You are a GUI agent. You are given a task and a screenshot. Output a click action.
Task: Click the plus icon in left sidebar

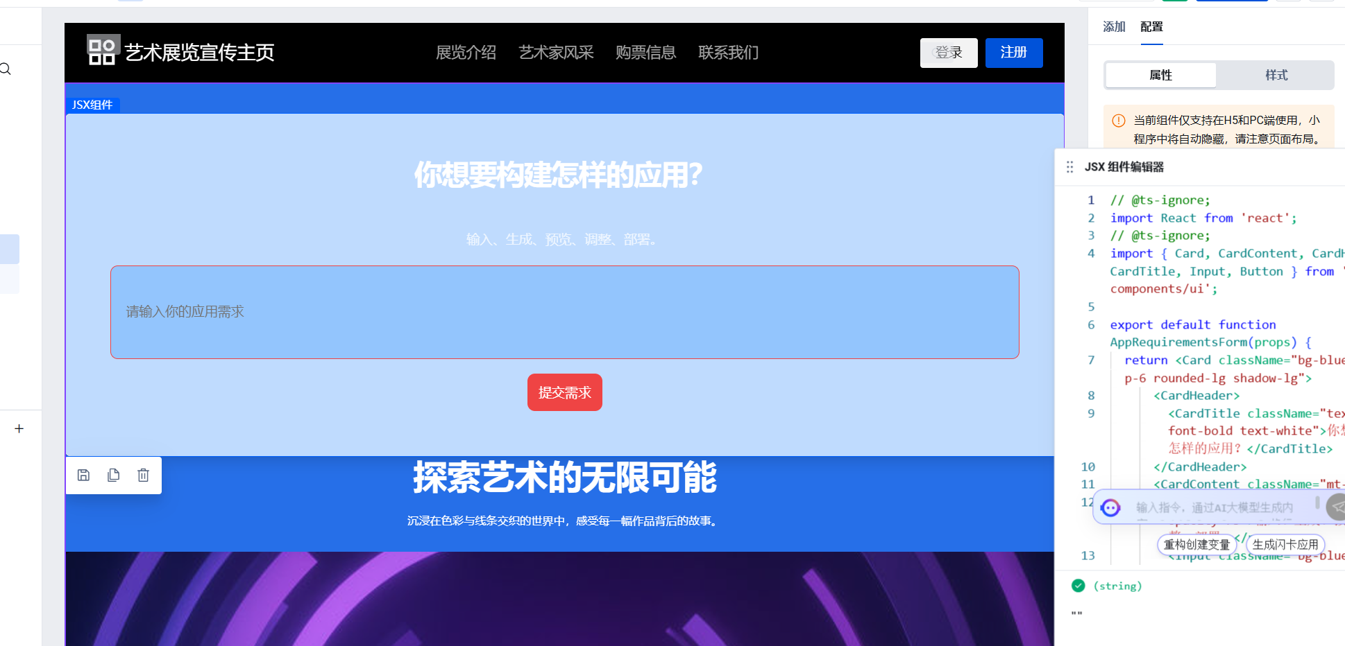[19, 428]
